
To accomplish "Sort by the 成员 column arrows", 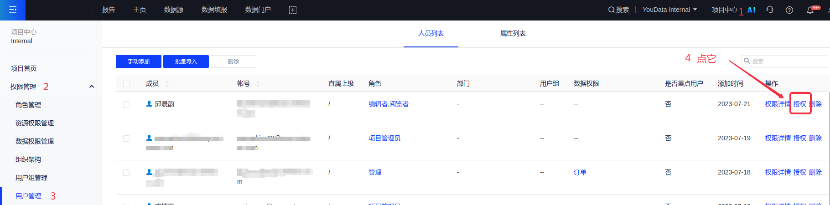I will coord(167,84).
